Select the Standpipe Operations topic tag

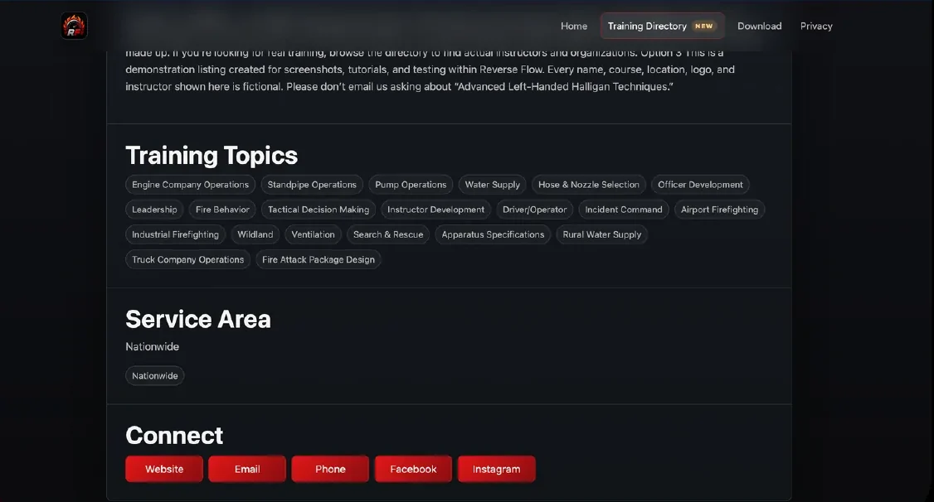pos(312,185)
